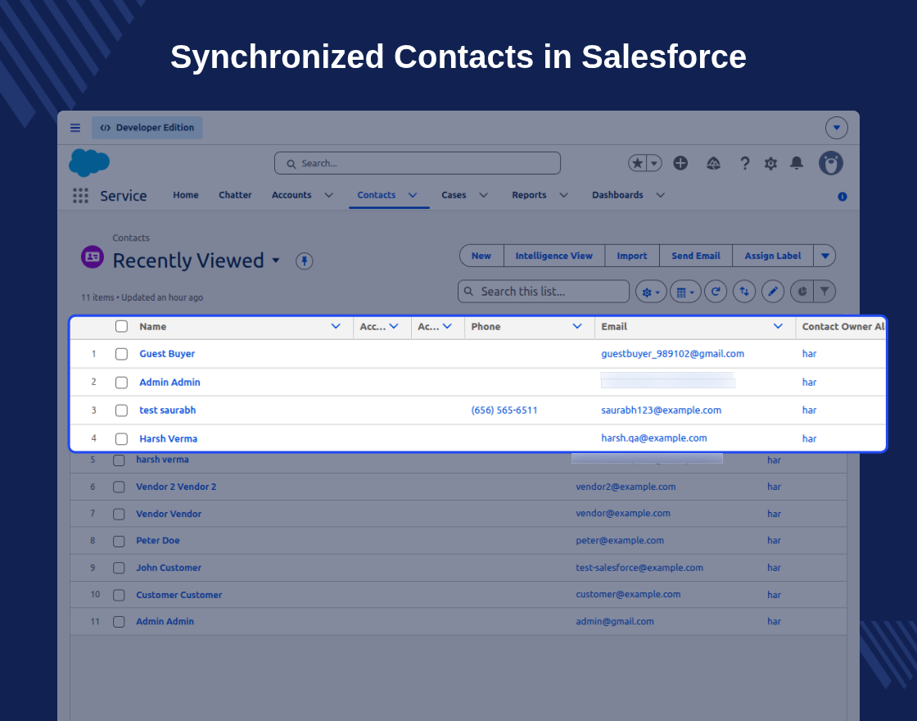Image resolution: width=917 pixels, height=721 pixels.
Task: Click the Salesforce cloud logo
Action: click(x=89, y=162)
